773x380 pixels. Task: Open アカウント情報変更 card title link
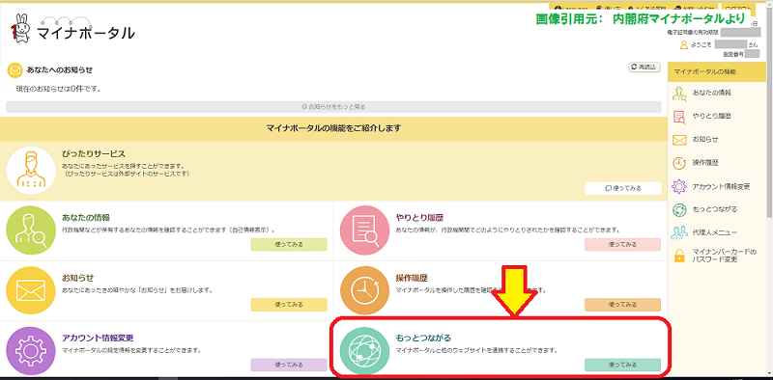[99, 338]
